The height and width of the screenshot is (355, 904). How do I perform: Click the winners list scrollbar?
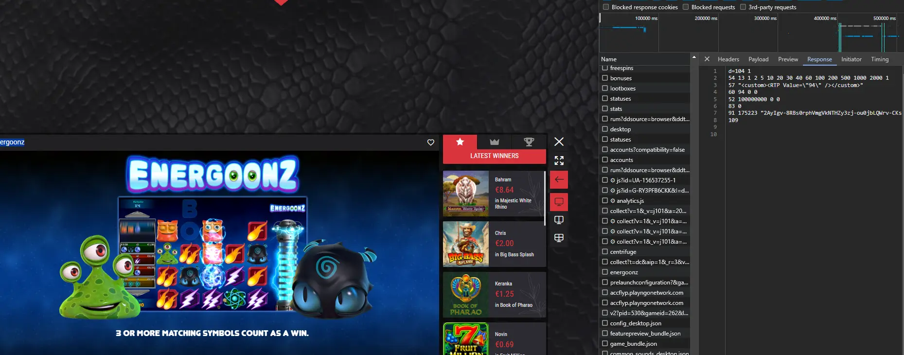point(545,198)
